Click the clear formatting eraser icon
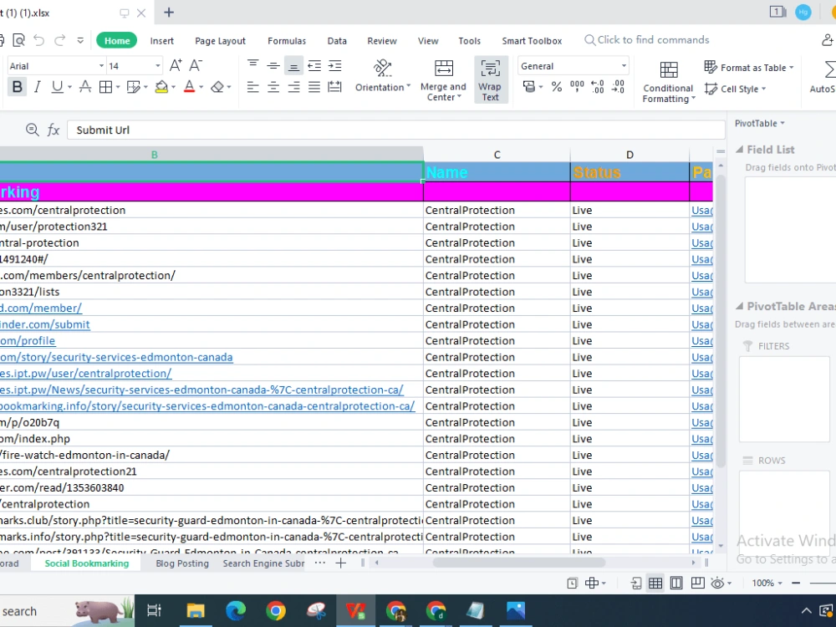This screenshot has width=836, height=627. (x=217, y=87)
